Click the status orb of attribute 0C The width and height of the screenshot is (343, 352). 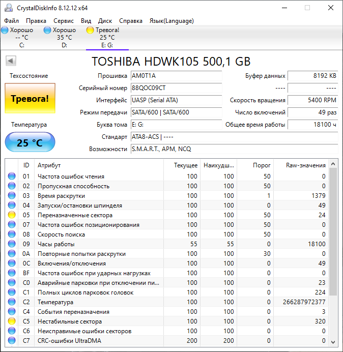12,263
